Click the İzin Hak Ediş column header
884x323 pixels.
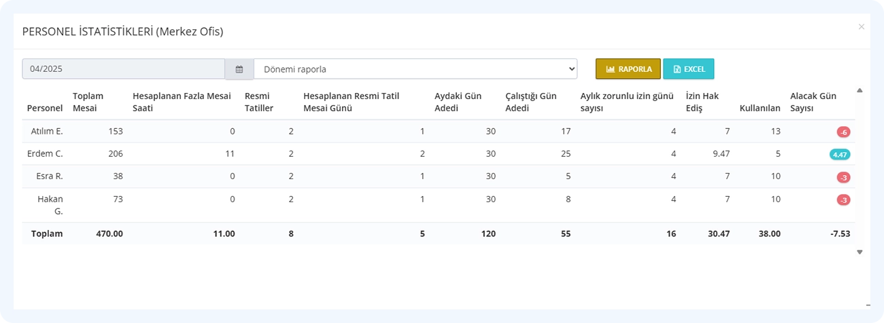[702, 102]
